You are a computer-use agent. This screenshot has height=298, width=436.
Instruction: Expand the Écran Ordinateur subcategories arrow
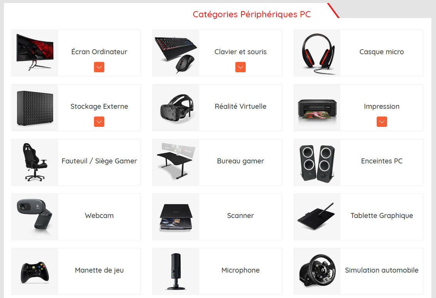click(x=99, y=67)
